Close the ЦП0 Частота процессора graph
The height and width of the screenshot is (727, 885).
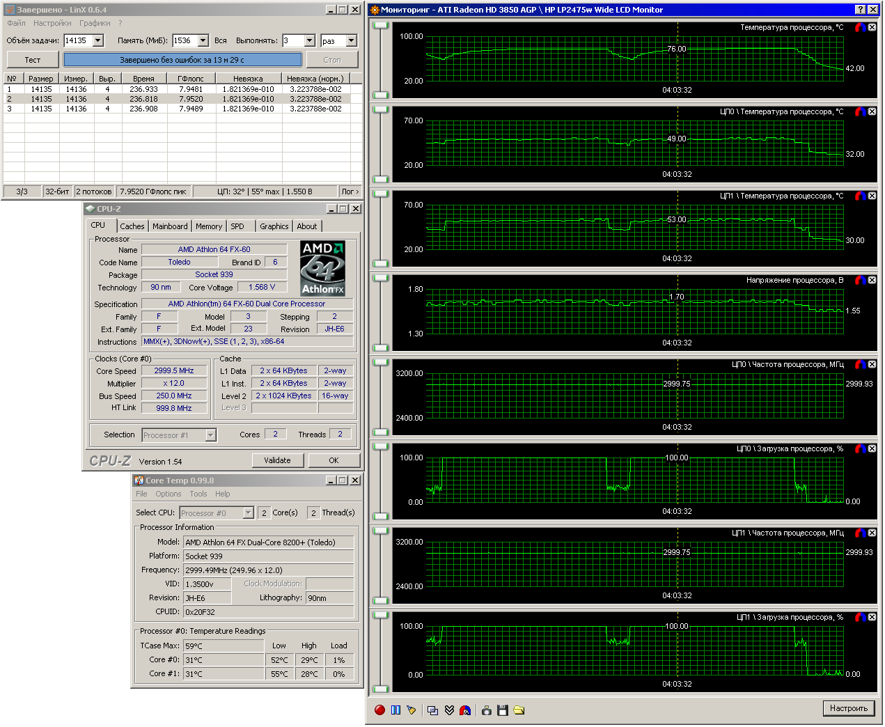(x=872, y=364)
